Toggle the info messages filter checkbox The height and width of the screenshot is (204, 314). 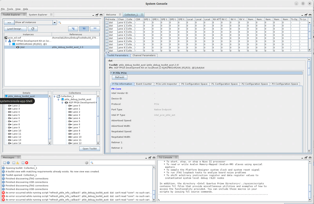coord(5,163)
